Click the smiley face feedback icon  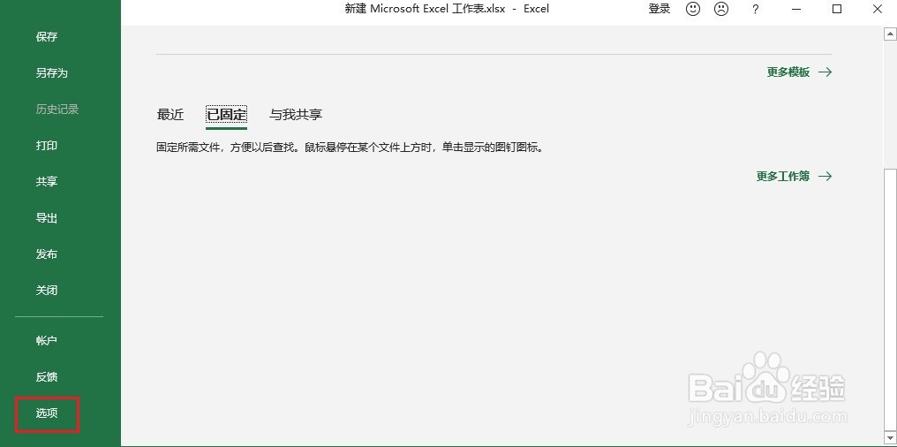[x=693, y=9]
